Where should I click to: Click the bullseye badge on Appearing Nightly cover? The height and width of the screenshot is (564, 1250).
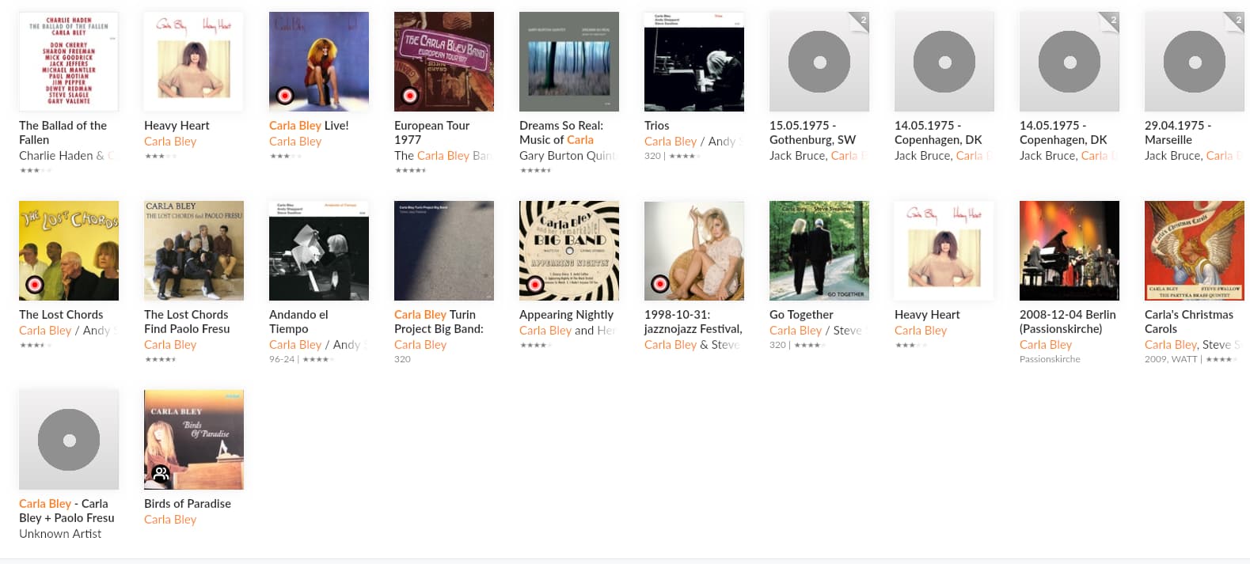[x=534, y=285]
